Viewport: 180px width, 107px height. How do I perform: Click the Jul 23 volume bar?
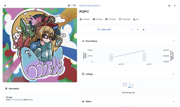(x=145, y=57)
